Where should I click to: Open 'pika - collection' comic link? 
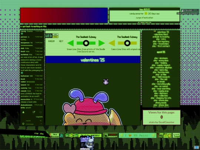pyautogui.click(x=161, y=96)
